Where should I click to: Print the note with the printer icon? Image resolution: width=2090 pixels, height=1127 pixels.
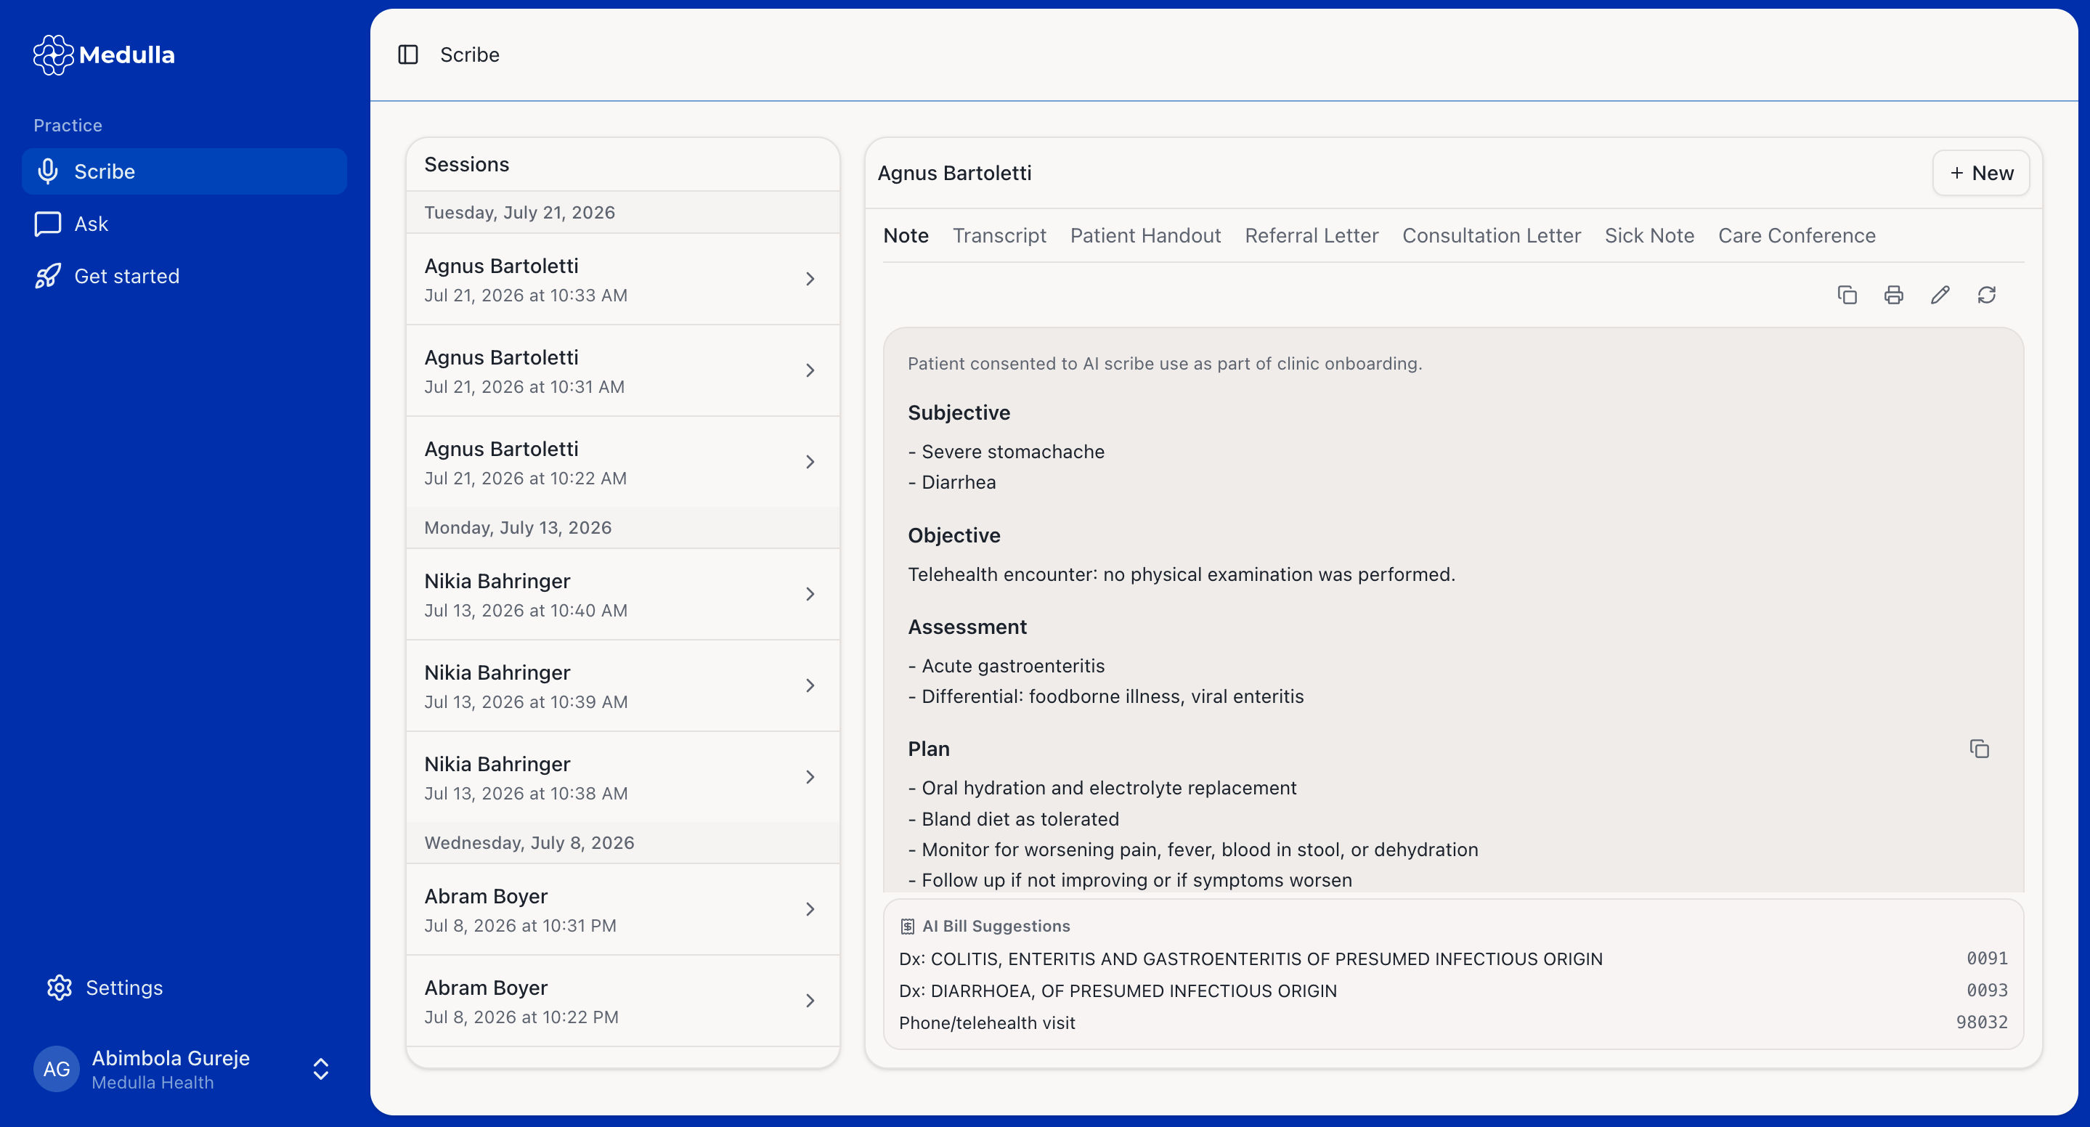click(1894, 295)
